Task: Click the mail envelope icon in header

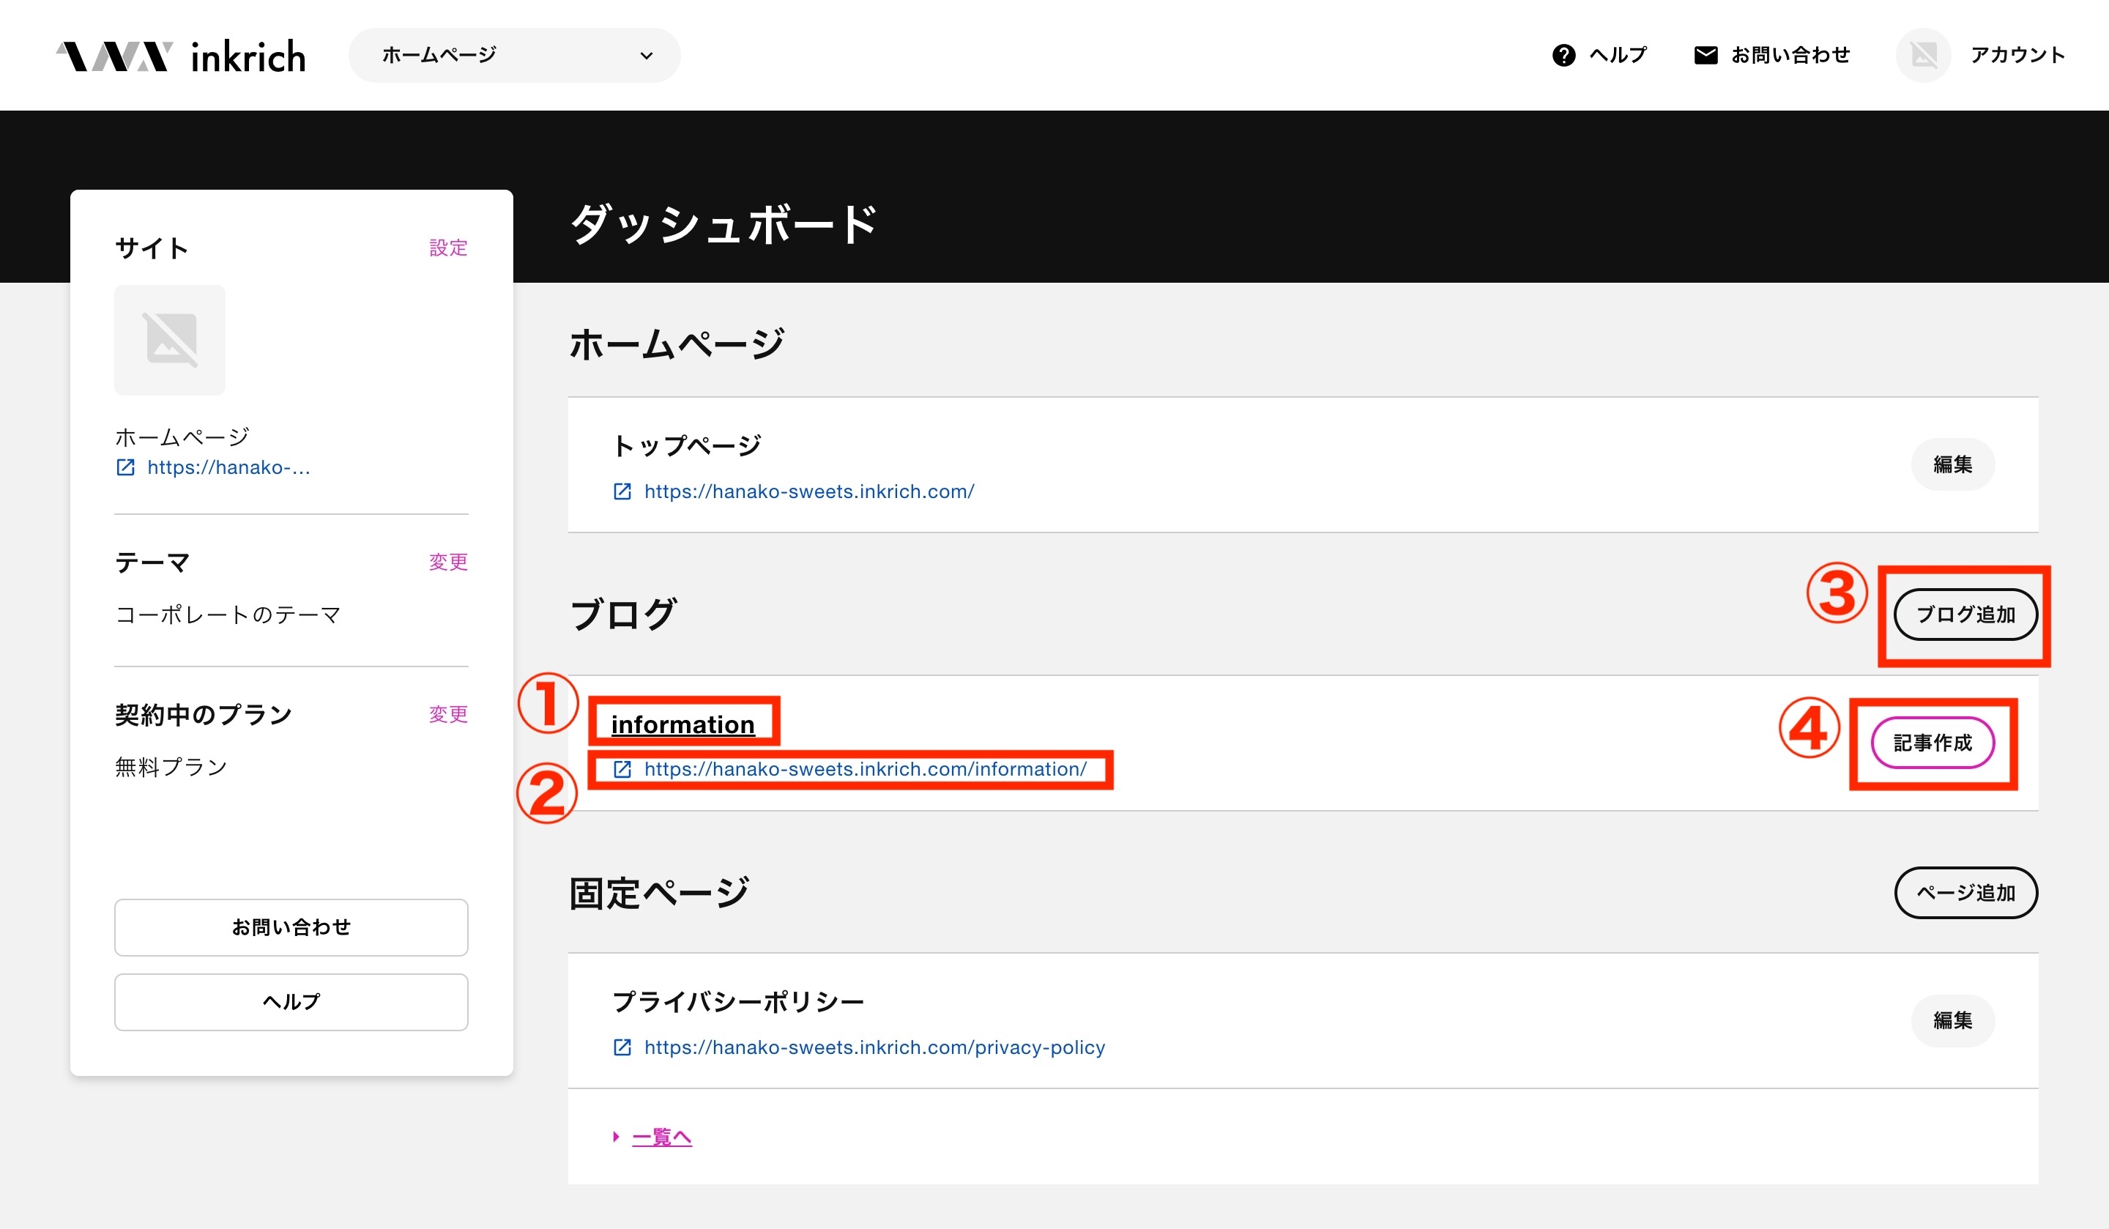Action: 1705,55
